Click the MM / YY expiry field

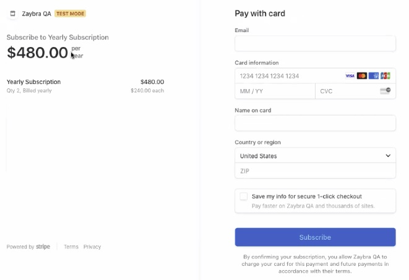coord(275,91)
